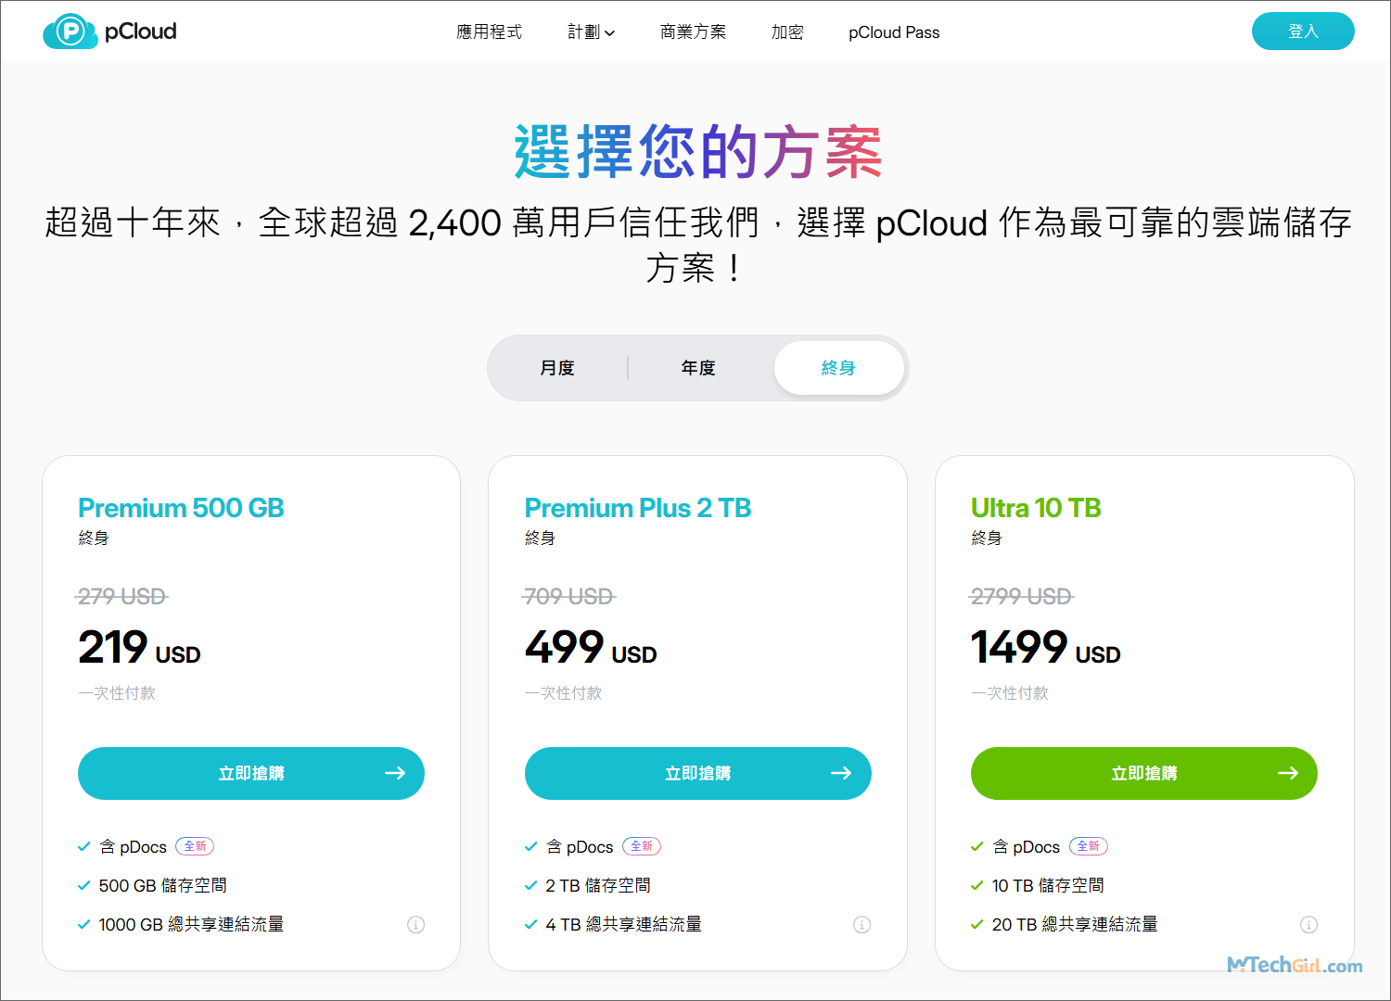The height and width of the screenshot is (1001, 1391).
Task: Buy Ultra 10 TB via green 立即搶購
Action: point(1144,773)
